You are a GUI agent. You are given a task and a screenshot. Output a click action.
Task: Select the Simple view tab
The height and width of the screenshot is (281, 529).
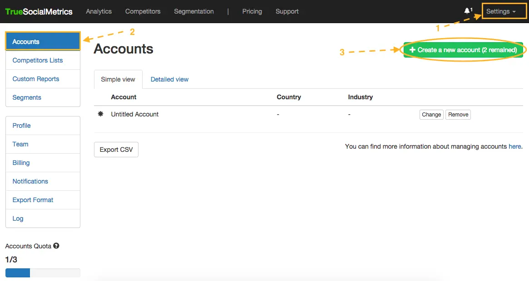point(118,79)
